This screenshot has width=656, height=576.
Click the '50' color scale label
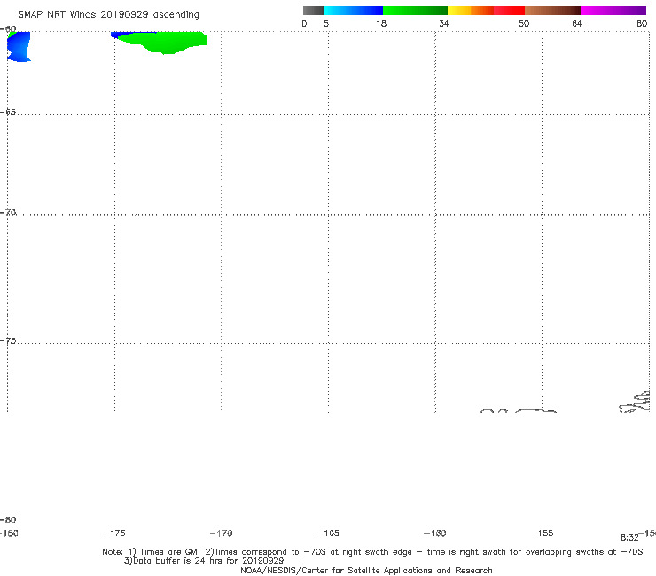[524, 23]
